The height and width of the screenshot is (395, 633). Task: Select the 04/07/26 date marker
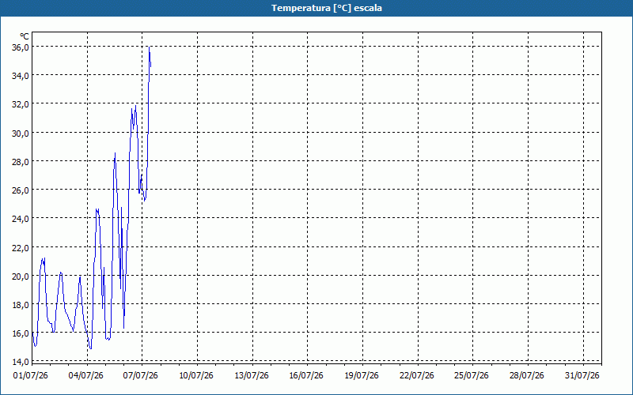[85, 376]
